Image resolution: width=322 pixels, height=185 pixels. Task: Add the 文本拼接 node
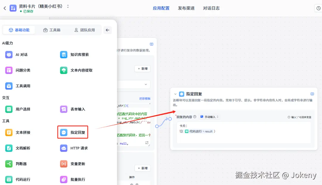18,132
